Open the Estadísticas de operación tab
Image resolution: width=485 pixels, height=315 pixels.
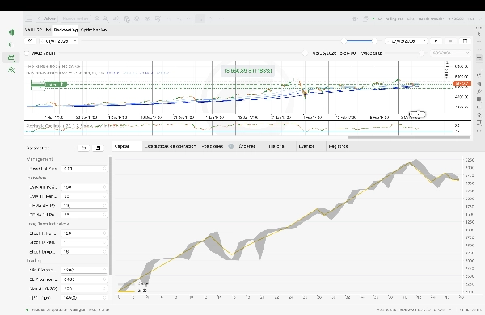click(x=170, y=146)
